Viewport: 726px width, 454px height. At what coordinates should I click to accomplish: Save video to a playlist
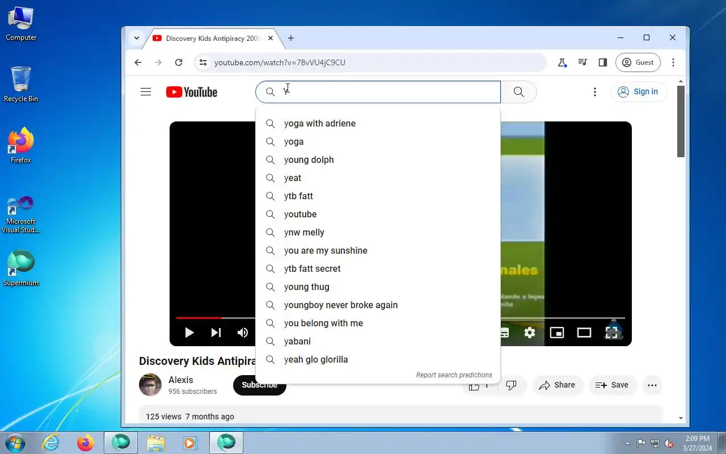(x=612, y=385)
